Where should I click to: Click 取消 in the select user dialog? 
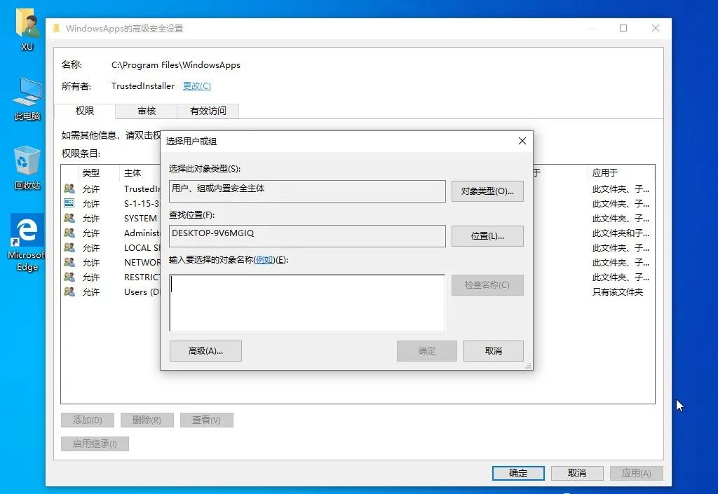pos(493,351)
